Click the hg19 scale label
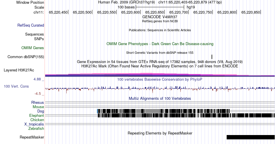 point(191,7)
